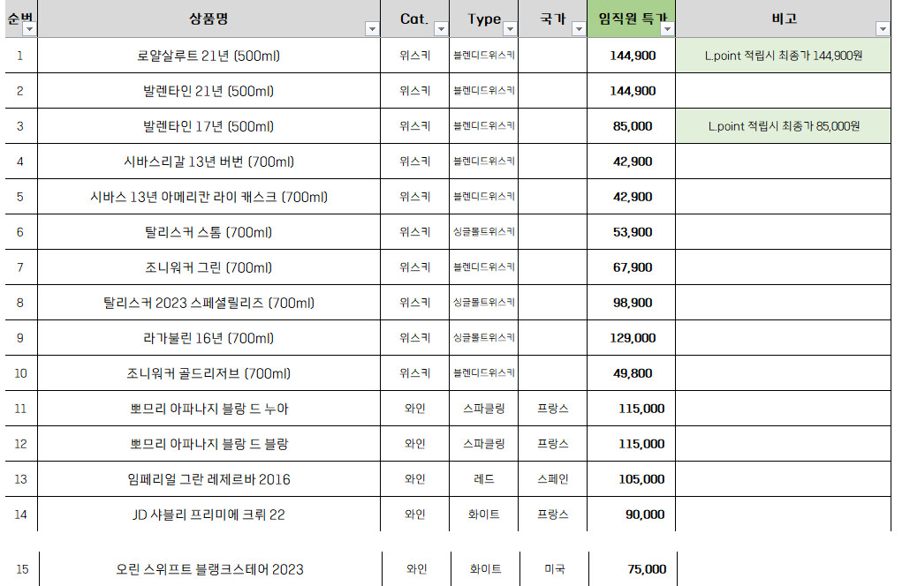910x586 pixels.
Task: Select note L.point 적립시 최종가 85,000원
Action: coord(784,126)
